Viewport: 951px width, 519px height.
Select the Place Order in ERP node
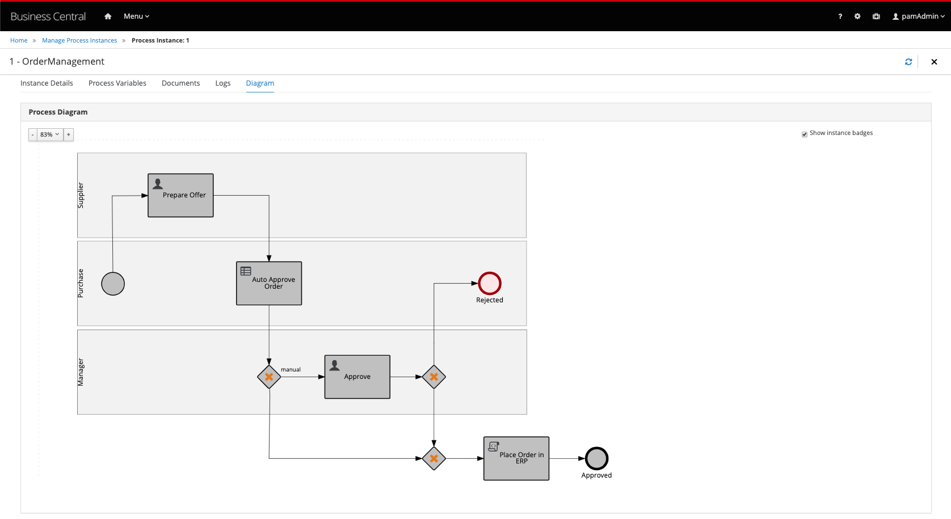pos(516,458)
